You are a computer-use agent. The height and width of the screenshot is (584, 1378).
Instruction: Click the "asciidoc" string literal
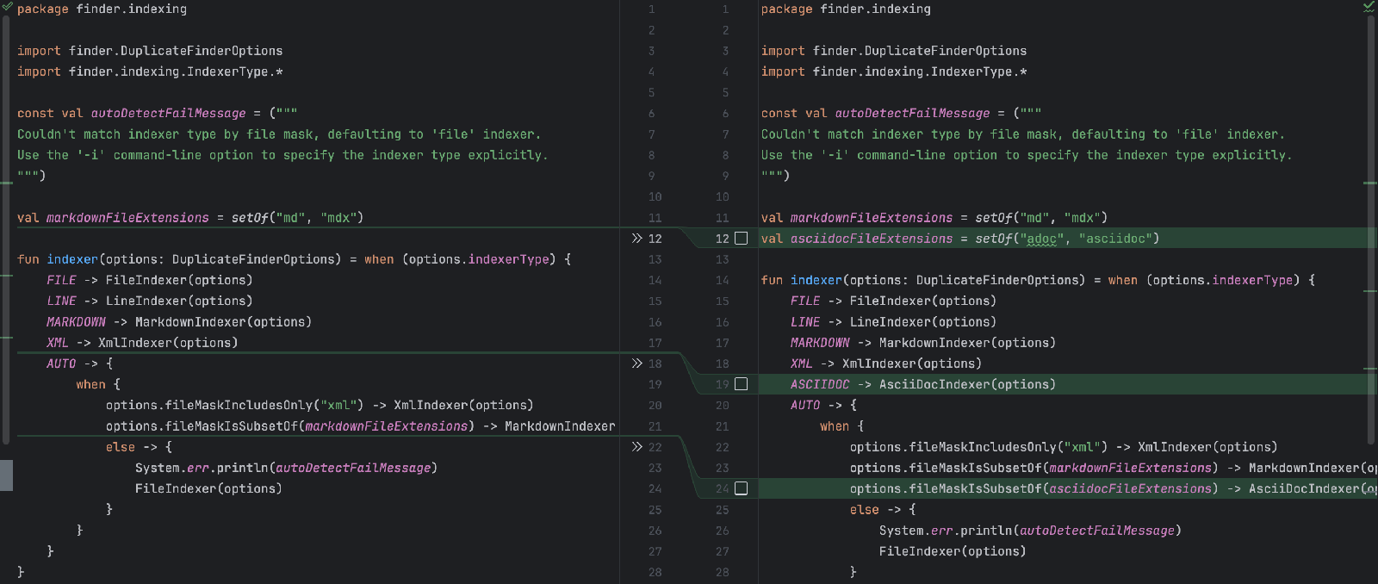[1115, 239]
